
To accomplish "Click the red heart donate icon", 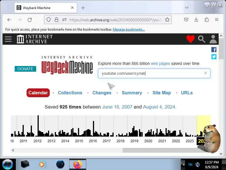I will tap(190, 39).
